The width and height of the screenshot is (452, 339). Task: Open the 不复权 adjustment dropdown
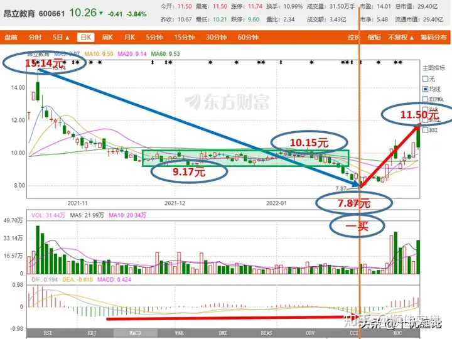point(401,38)
